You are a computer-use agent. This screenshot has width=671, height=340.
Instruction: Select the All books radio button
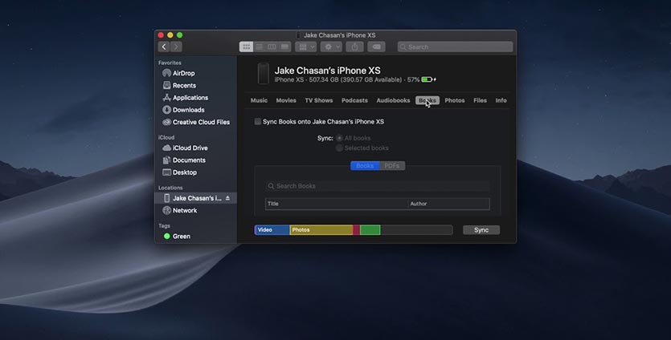point(339,138)
